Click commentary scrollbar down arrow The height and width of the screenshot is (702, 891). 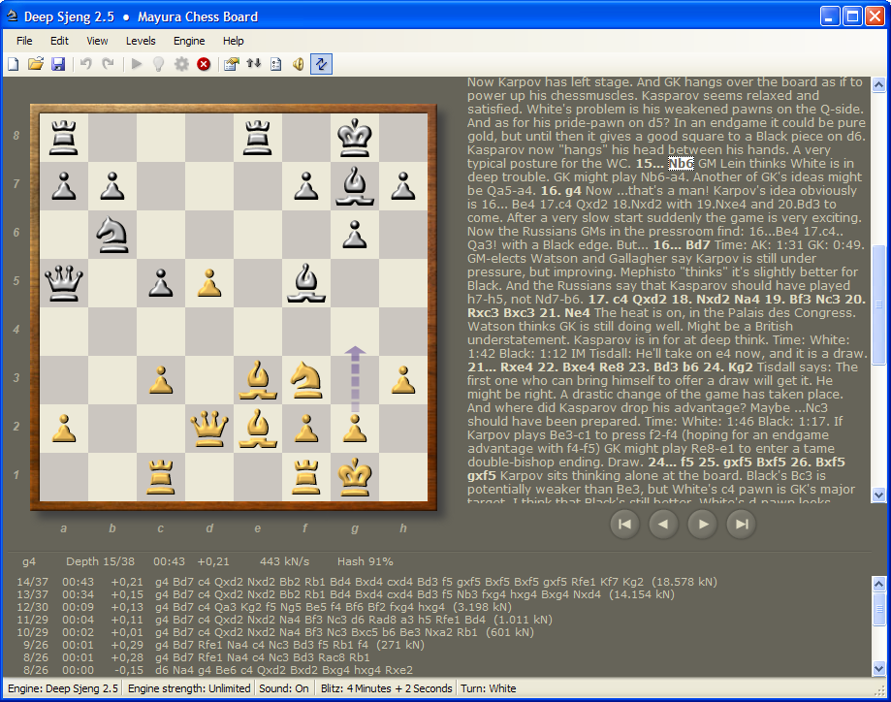(878, 495)
